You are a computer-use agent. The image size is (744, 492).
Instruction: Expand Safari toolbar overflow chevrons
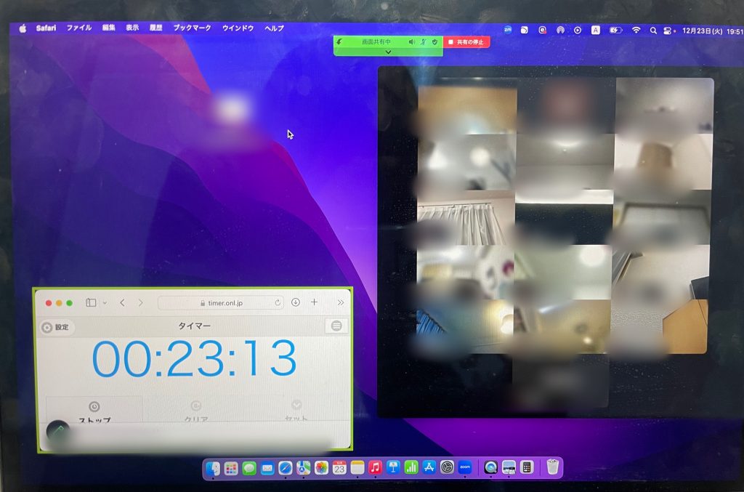tap(340, 302)
